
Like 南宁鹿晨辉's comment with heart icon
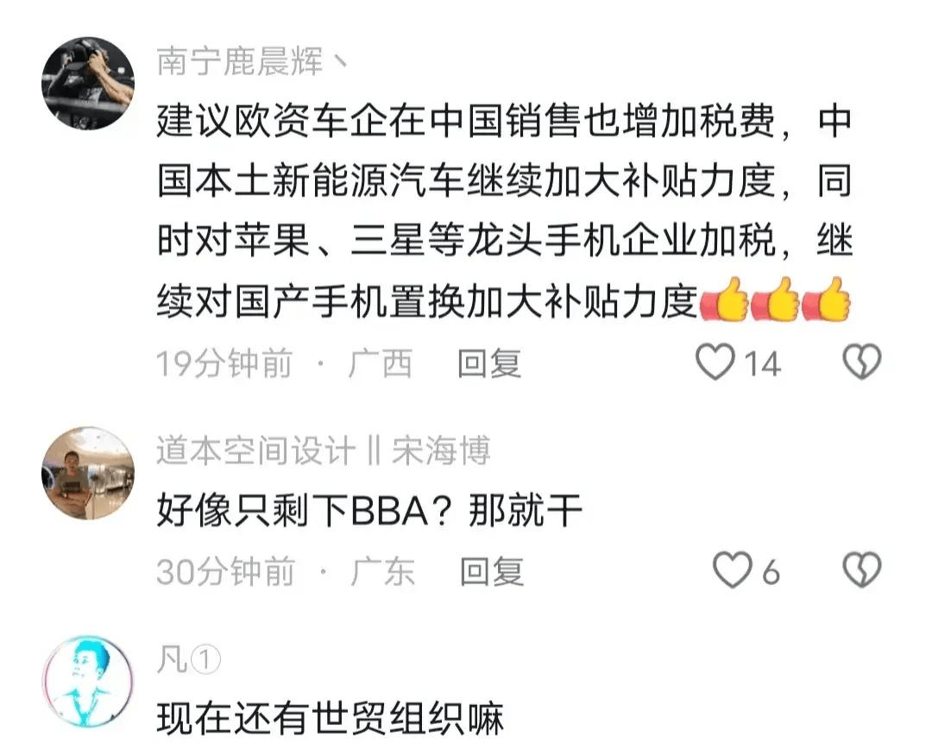[x=715, y=362]
